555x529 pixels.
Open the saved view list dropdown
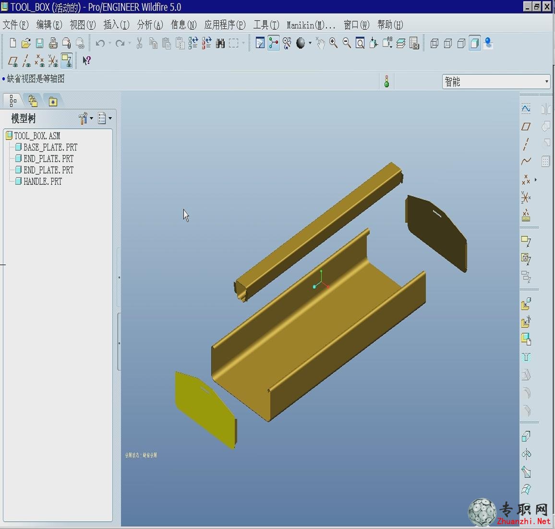(387, 43)
